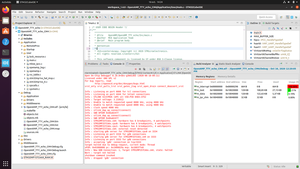Expand the Drivers folder at the project root
The image size is (300, 169).
point(20,140)
